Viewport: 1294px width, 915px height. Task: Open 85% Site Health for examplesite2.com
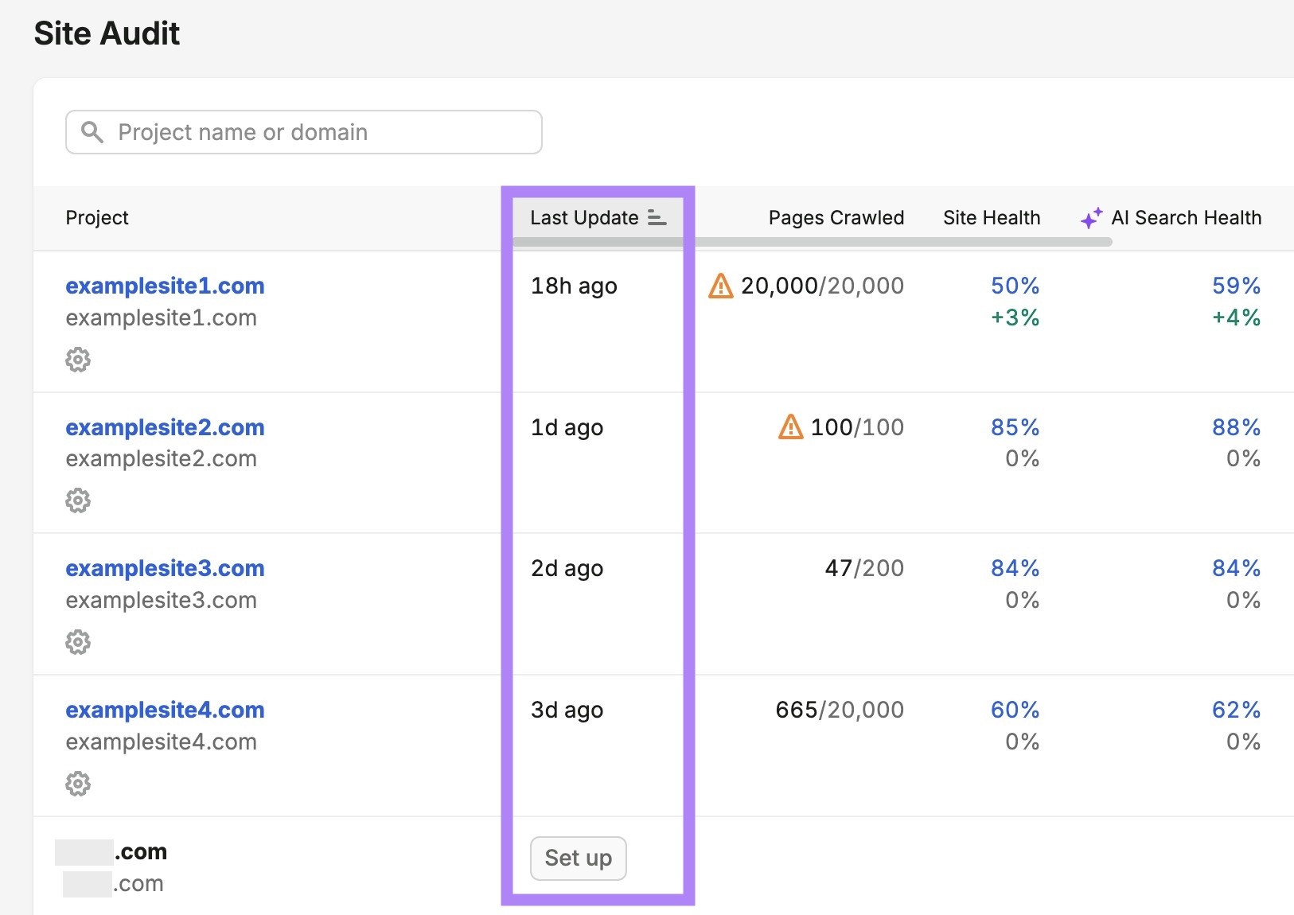coord(1015,427)
